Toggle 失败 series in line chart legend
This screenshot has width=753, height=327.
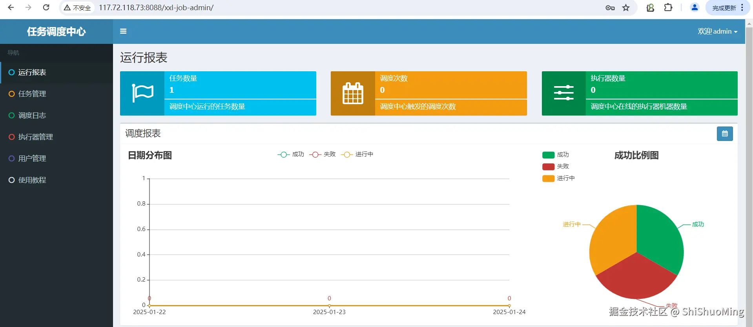[x=323, y=154]
